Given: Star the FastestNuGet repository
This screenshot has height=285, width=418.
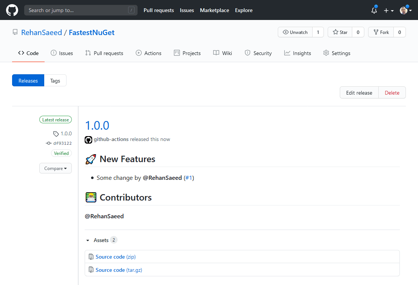Looking at the screenshot, I should point(340,32).
